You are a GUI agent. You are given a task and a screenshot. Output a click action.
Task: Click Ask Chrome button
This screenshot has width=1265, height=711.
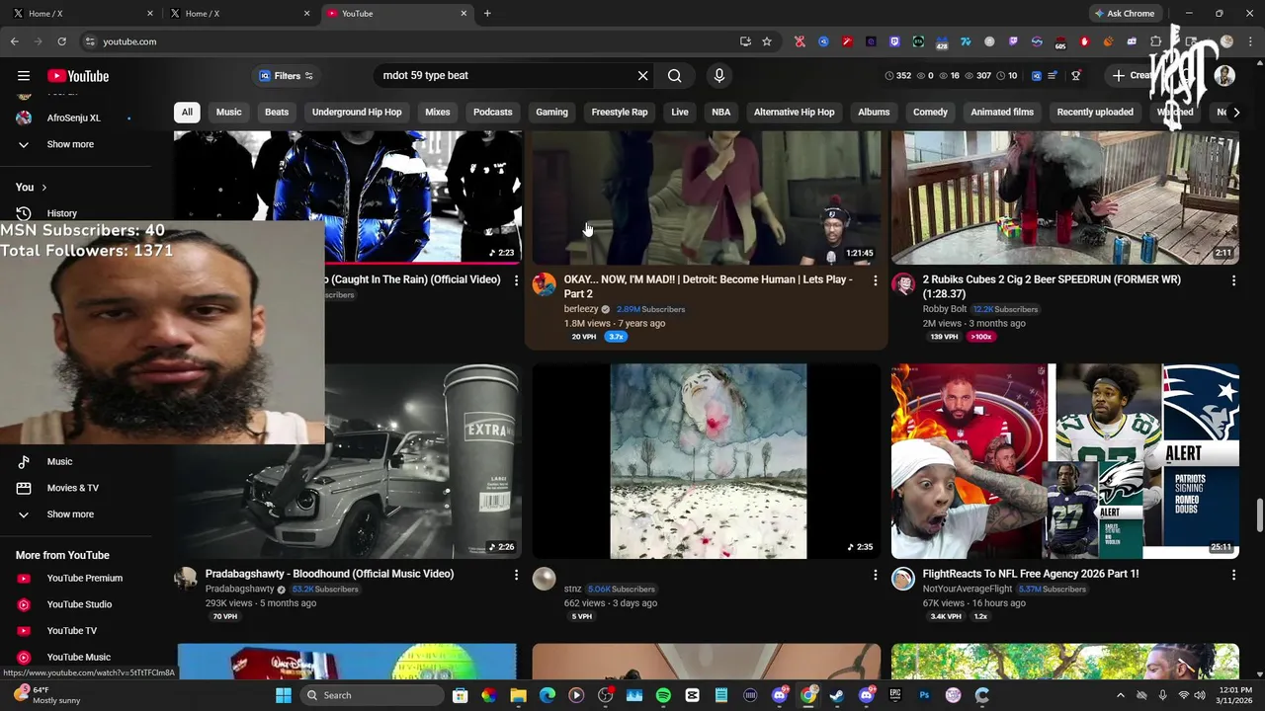[1125, 13]
